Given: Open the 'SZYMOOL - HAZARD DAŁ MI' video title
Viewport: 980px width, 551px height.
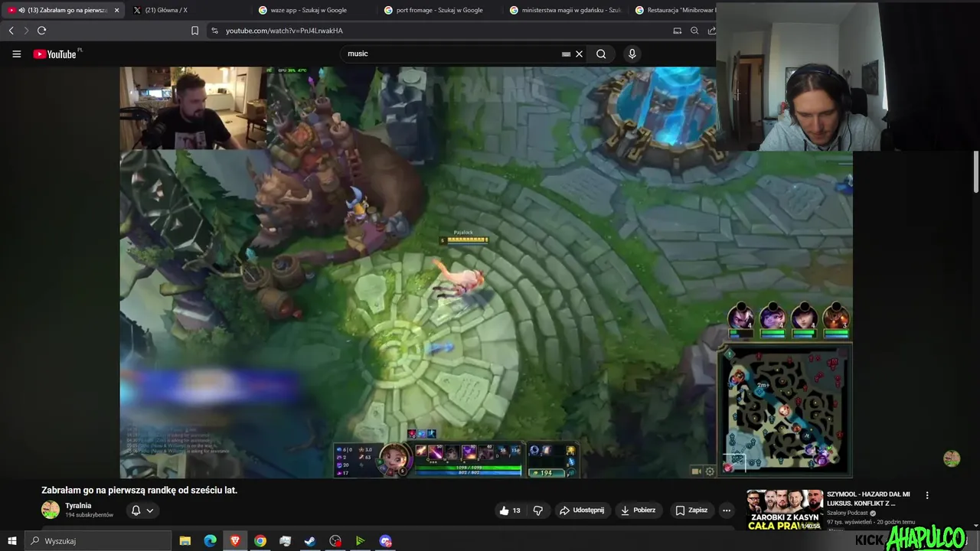Looking at the screenshot, I should [868, 499].
